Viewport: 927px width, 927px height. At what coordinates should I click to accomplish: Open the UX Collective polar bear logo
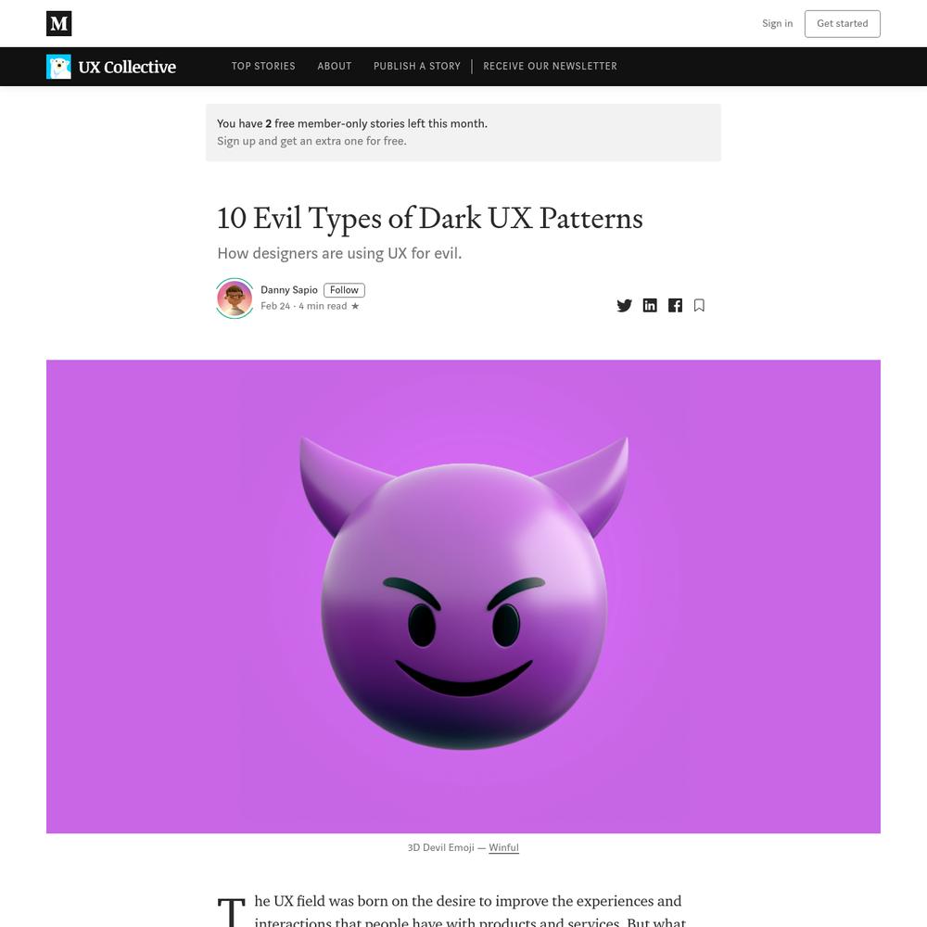[58, 67]
